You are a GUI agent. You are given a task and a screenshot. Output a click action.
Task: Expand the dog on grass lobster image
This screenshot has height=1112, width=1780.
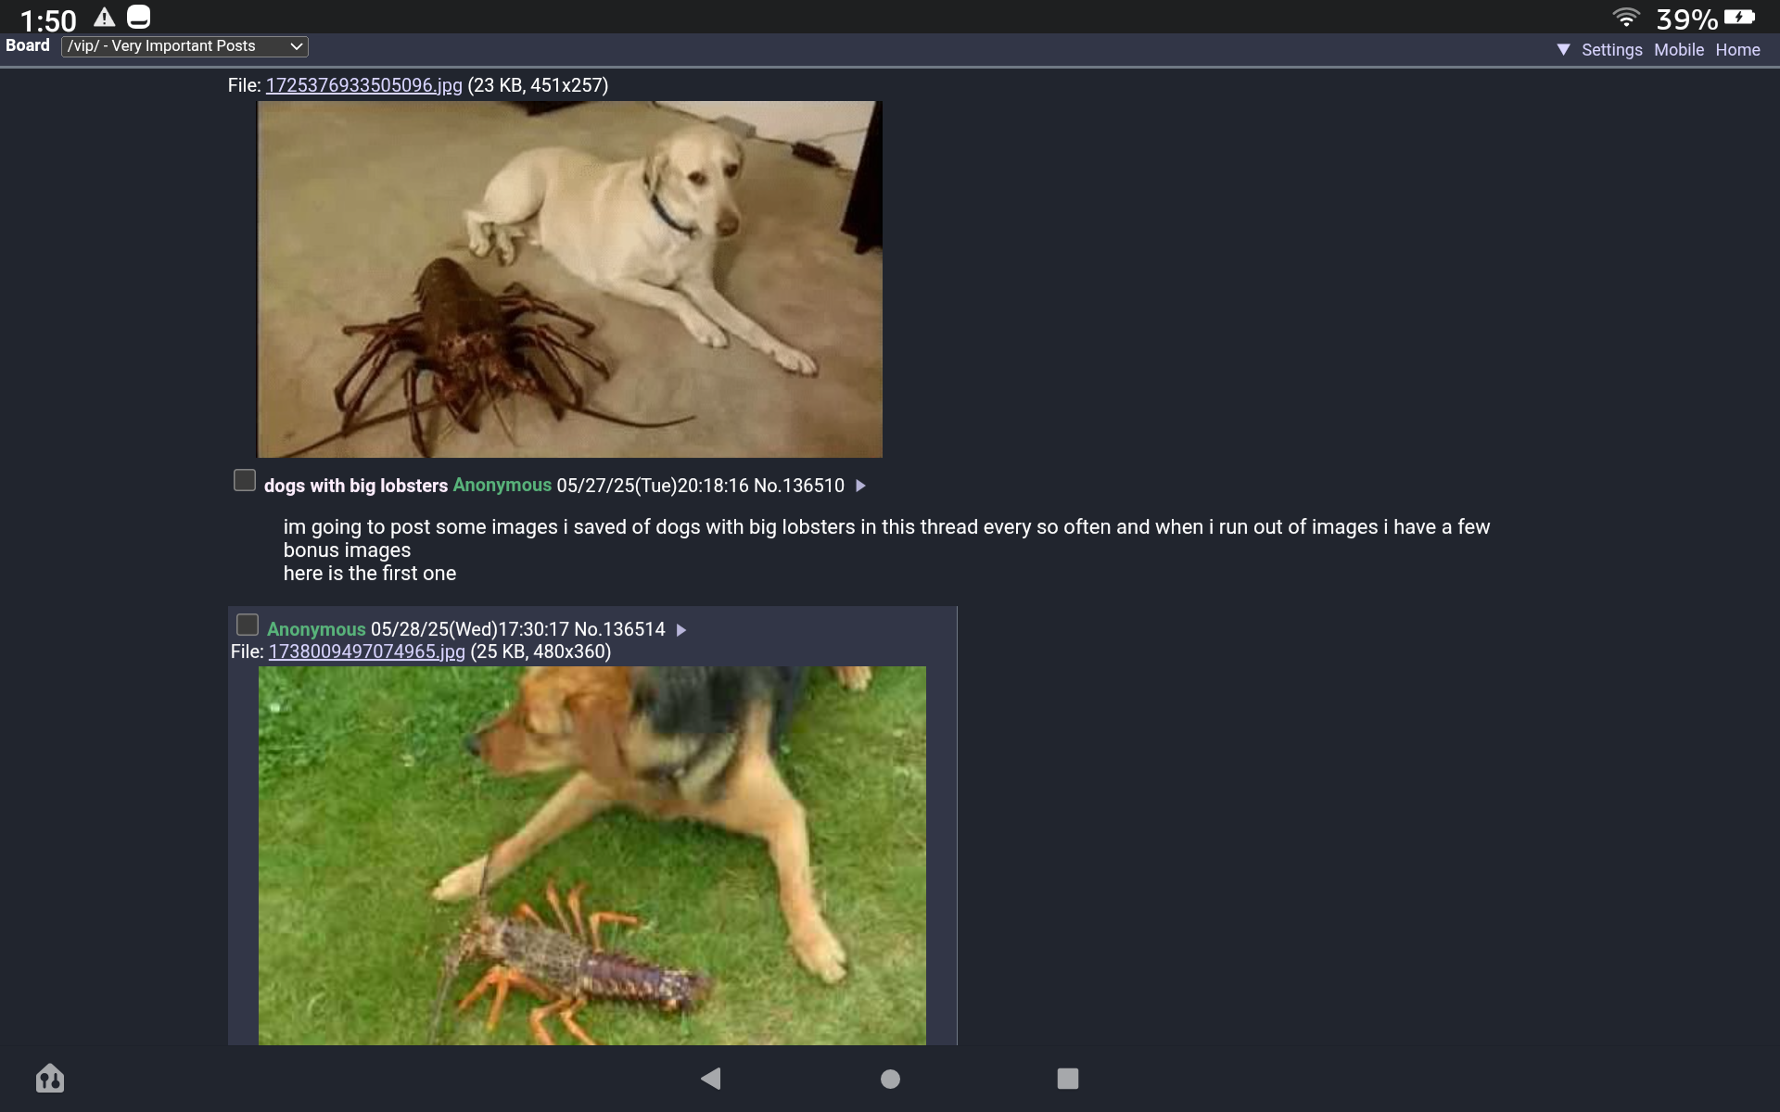591,855
